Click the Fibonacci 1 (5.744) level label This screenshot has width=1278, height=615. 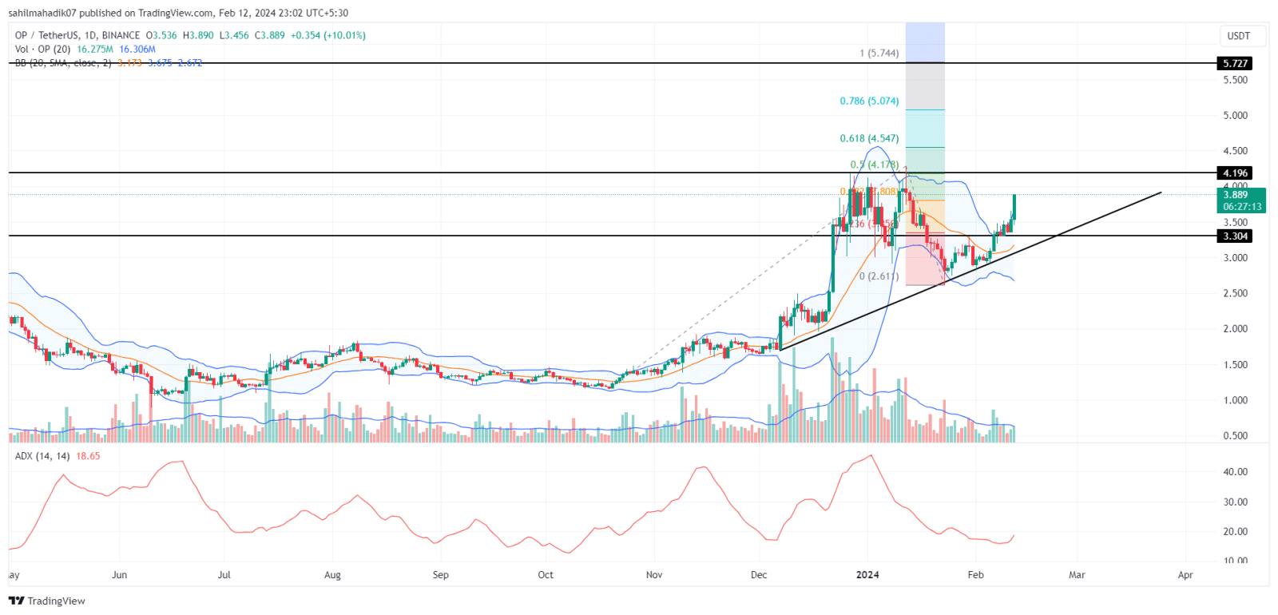(879, 54)
